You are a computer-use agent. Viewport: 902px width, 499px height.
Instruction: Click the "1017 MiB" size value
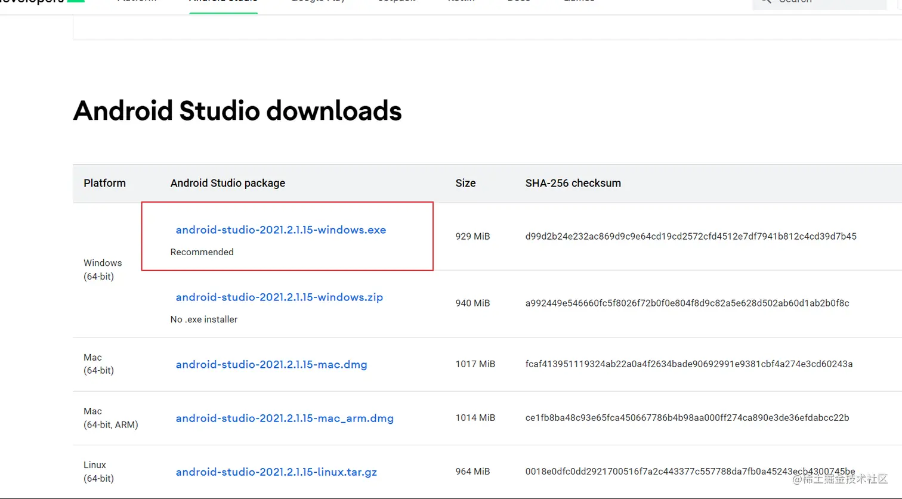tap(475, 364)
